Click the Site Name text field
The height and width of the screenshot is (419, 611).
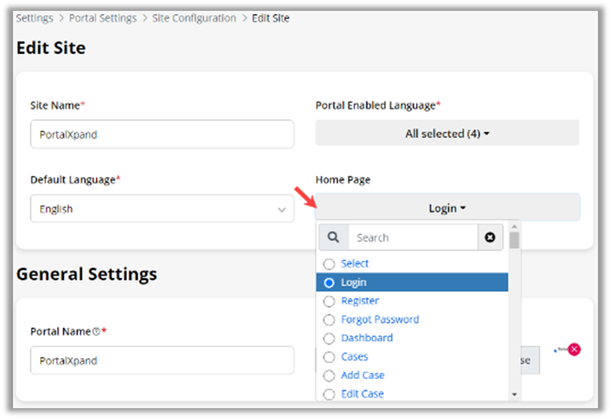(162, 134)
